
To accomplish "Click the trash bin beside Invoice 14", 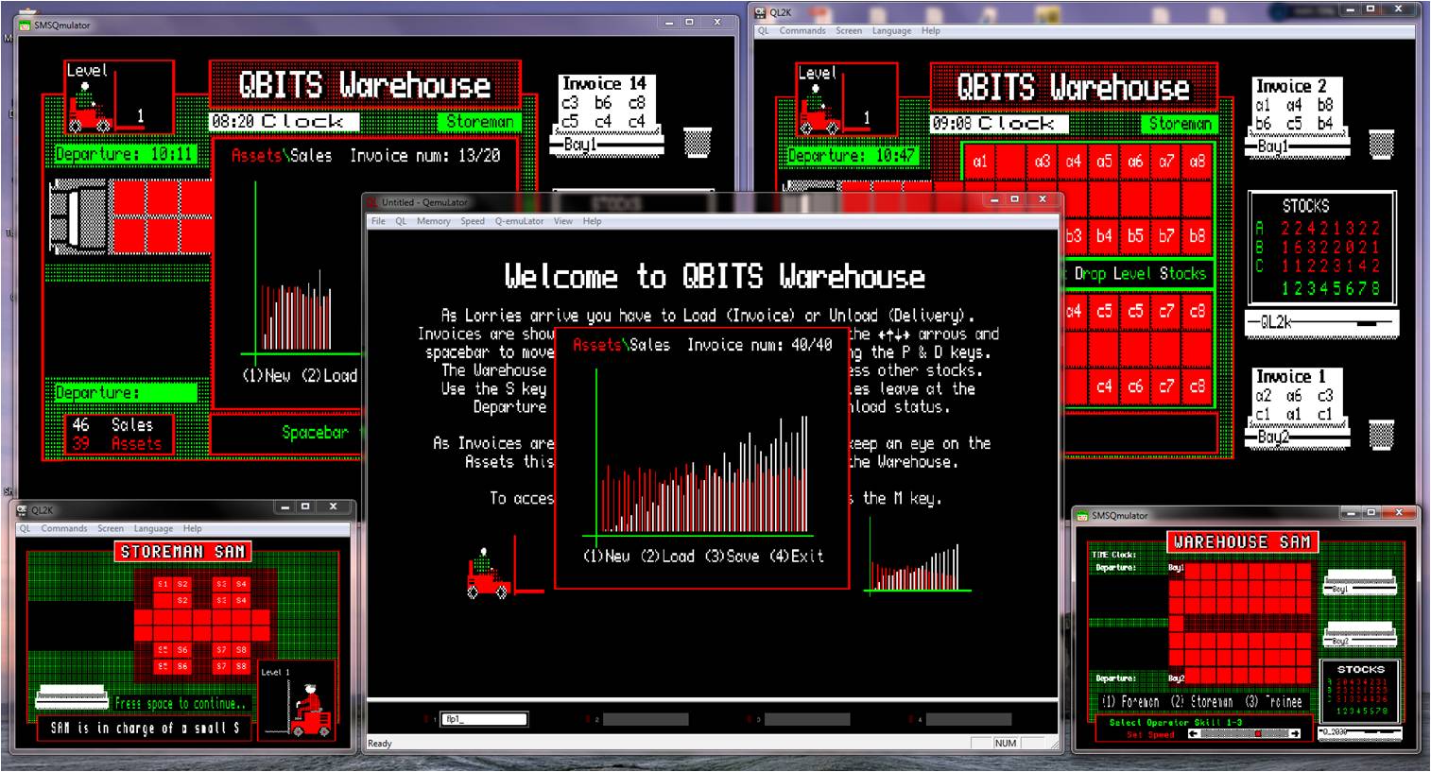I will [x=697, y=143].
